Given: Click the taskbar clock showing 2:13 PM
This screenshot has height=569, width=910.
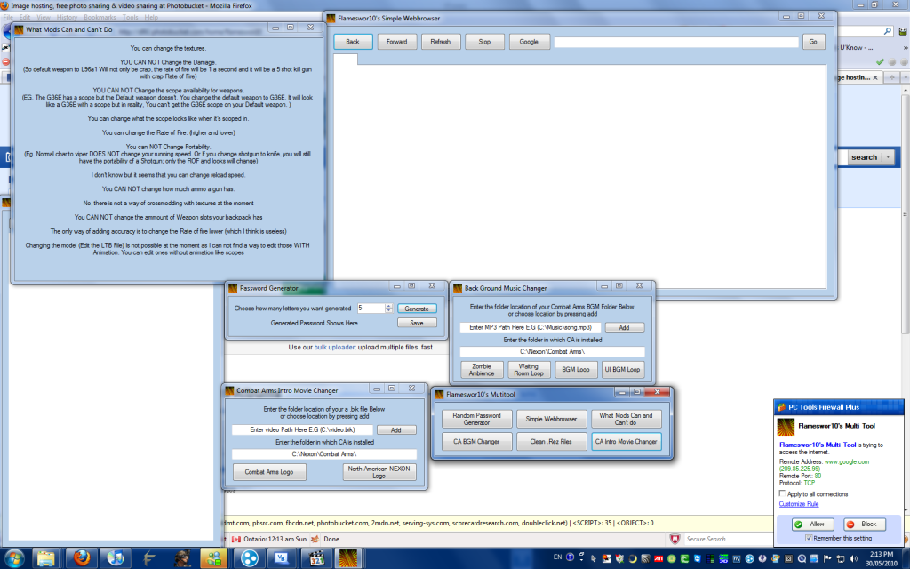Looking at the screenshot, I should pos(881,558).
